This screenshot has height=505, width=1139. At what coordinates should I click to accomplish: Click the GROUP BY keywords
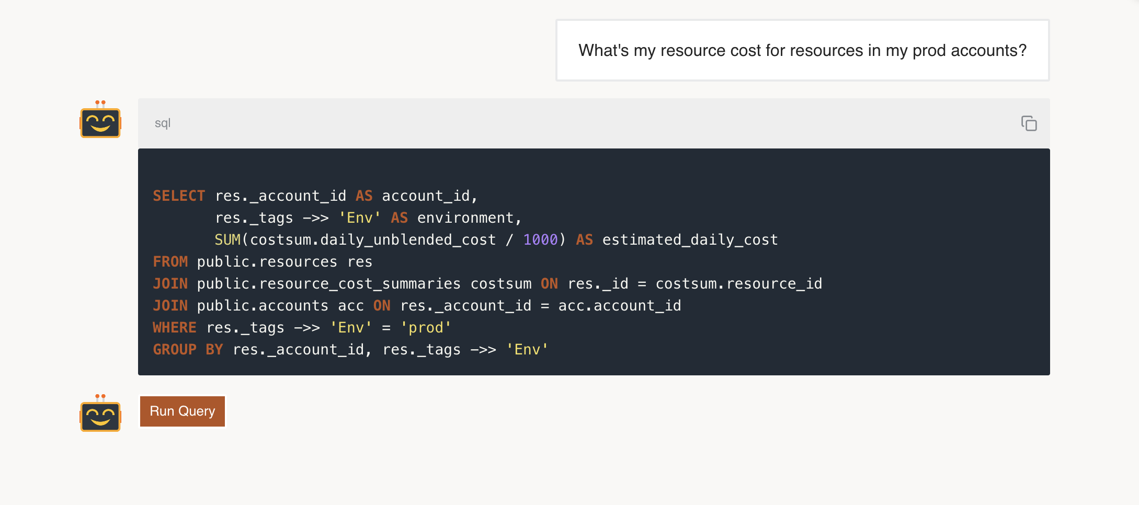pos(188,350)
